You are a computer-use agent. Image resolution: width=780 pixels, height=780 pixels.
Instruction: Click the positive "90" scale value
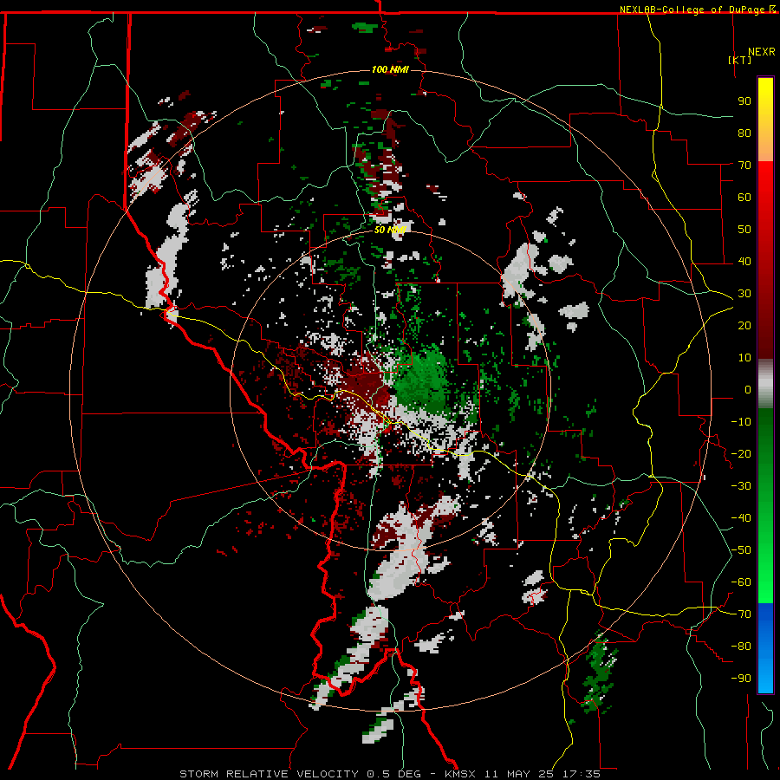click(x=744, y=101)
